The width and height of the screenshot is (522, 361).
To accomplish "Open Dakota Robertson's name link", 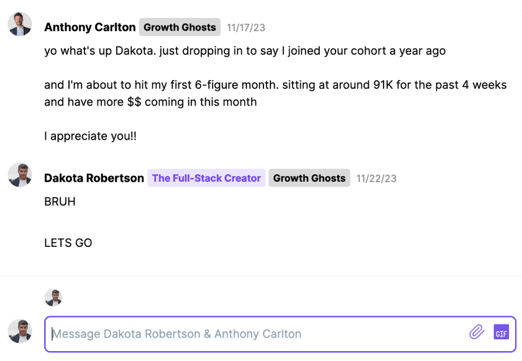I will 94,178.
